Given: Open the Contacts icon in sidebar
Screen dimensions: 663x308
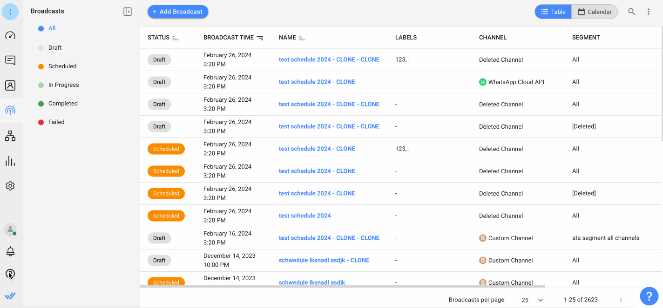Looking at the screenshot, I should pyautogui.click(x=10, y=85).
